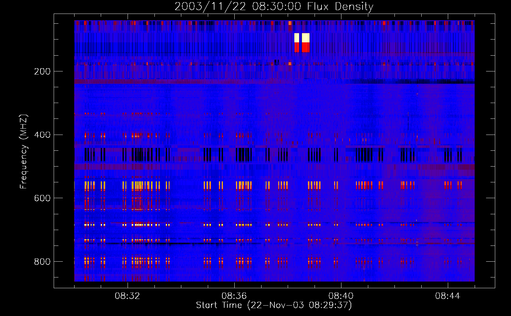Click the 200 frequency tick label
This screenshot has height=316, width=511.
(x=42, y=71)
